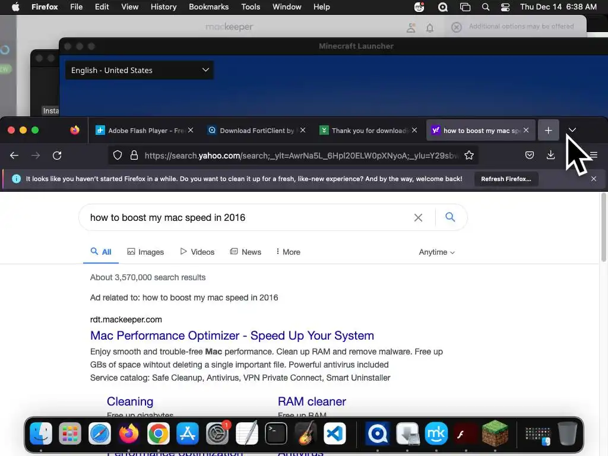Launch GarageBand from the Dock
The height and width of the screenshot is (456, 608).
click(x=306, y=433)
